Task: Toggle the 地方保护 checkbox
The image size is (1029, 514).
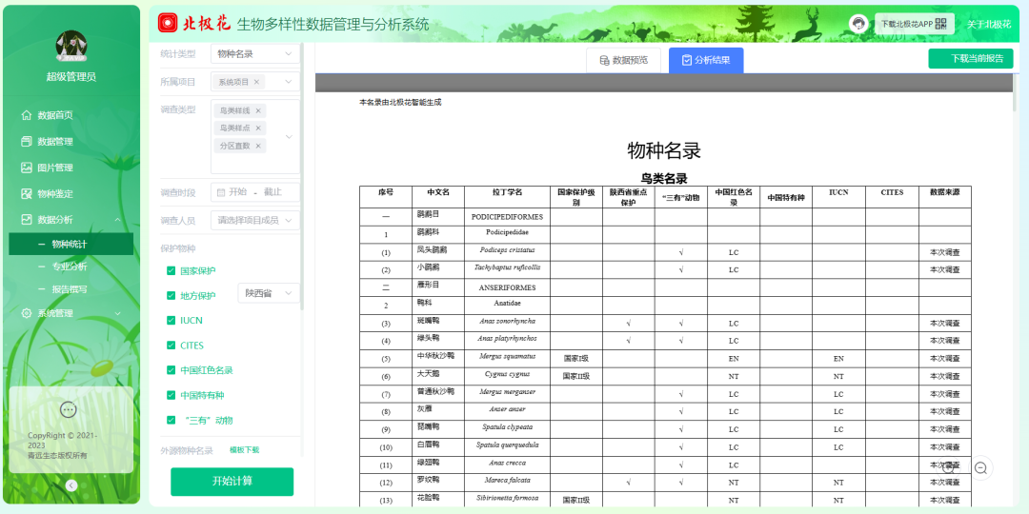Action: point(171,296)
